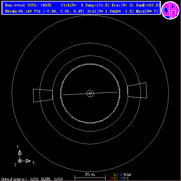Click the X axis arrowhead
Viewport: 181px width, 181px height.
point(28,161)
